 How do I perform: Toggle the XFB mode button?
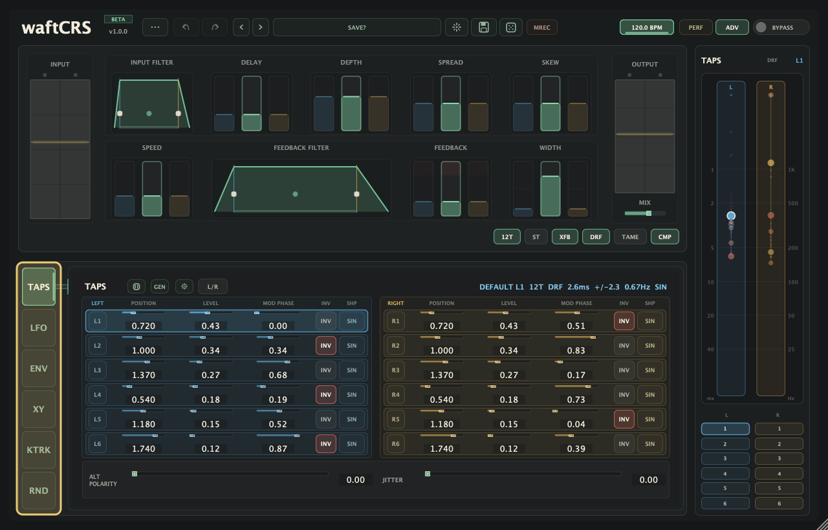pos(565,237)
